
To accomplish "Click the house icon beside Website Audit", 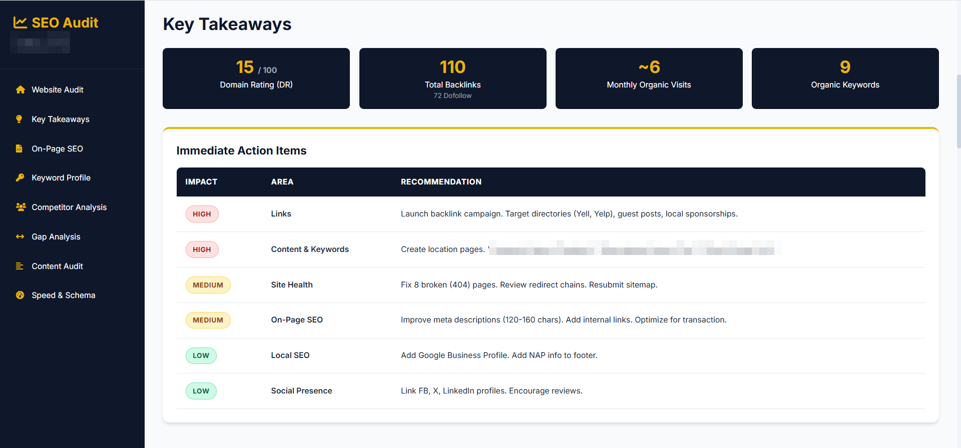I will [20, 89].
